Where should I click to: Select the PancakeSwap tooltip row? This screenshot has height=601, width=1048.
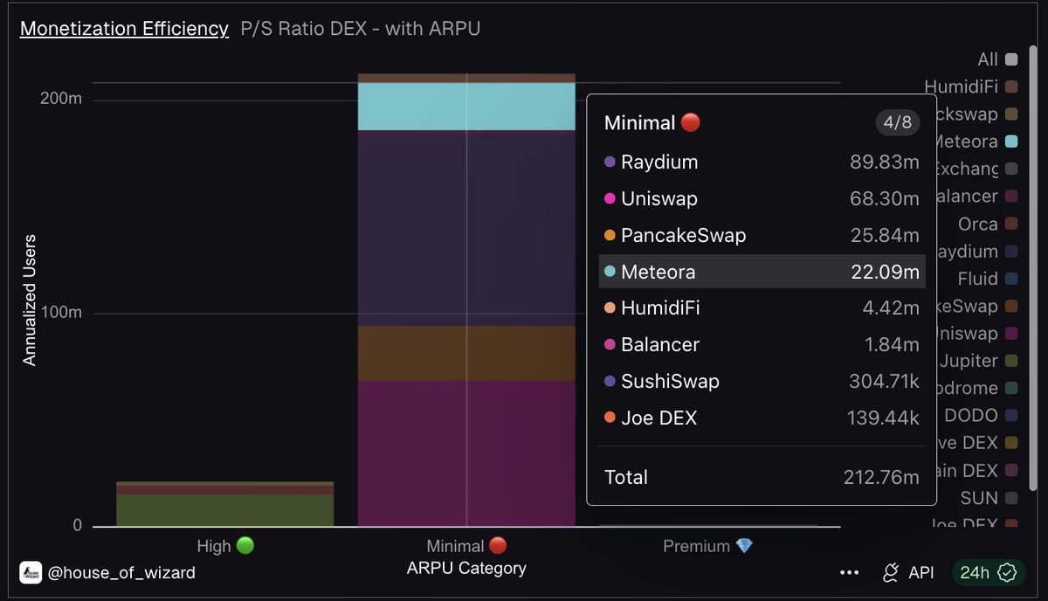pyautogui.click(x=762, y=236)
